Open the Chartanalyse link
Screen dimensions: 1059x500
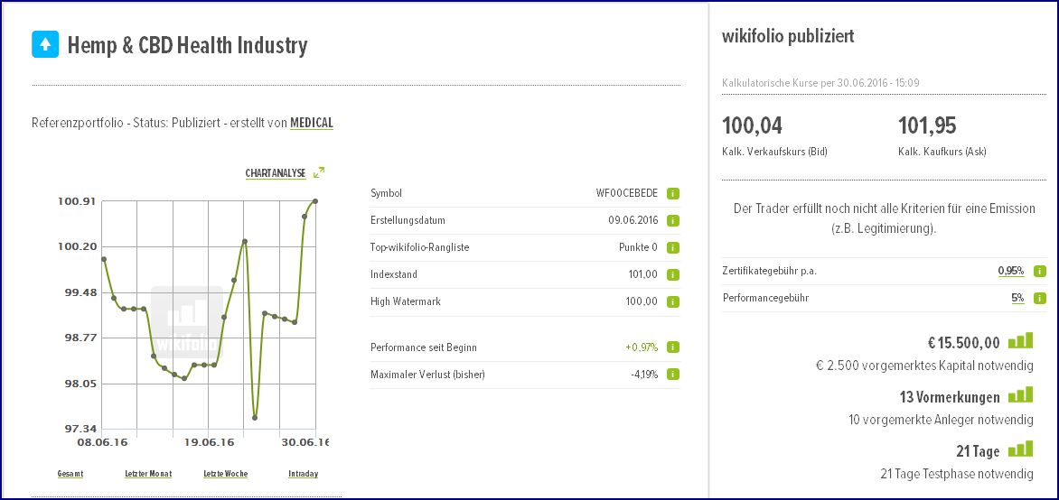pyautogui.click(x=276, y=172)
